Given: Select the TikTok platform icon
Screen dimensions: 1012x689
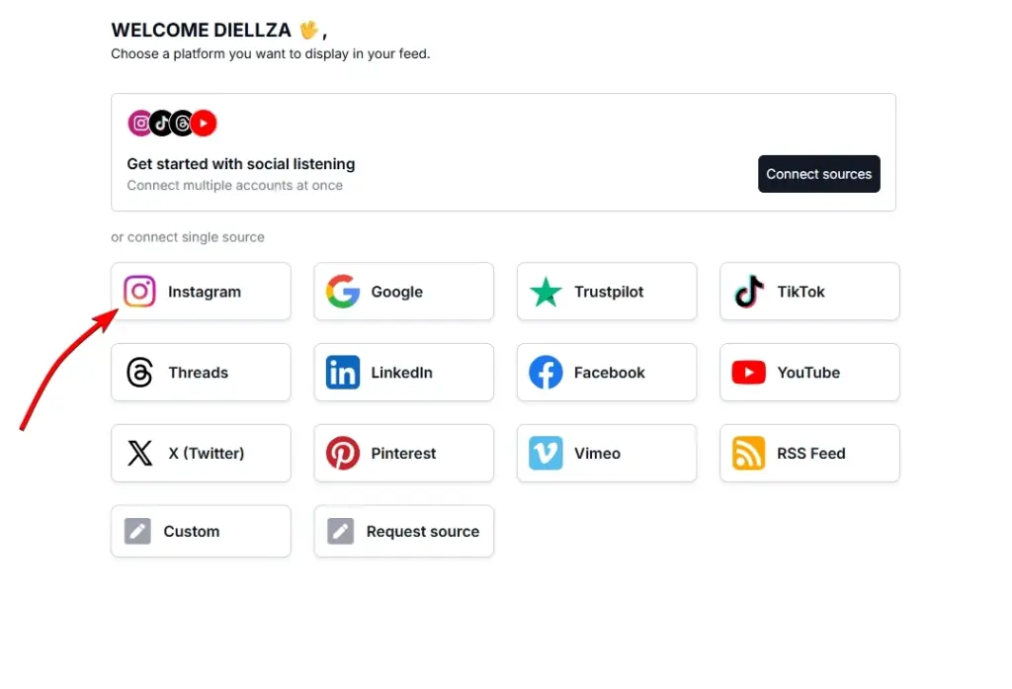Looking at the screenshot, I should pyautogui.click(x=747, y=292).
